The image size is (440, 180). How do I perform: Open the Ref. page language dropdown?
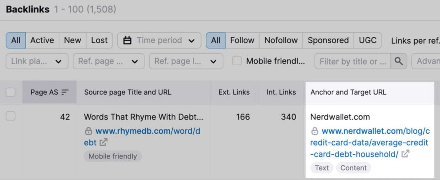pos(186,61)
